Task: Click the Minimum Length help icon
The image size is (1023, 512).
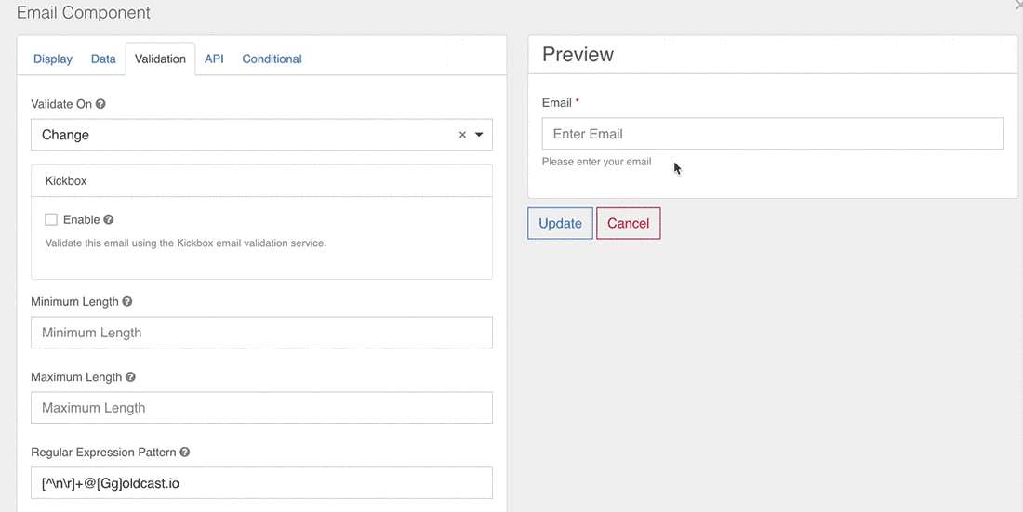Action: click(127, 302)
